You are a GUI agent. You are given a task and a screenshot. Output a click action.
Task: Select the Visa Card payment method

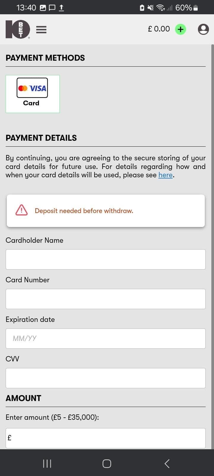point(32,94)
